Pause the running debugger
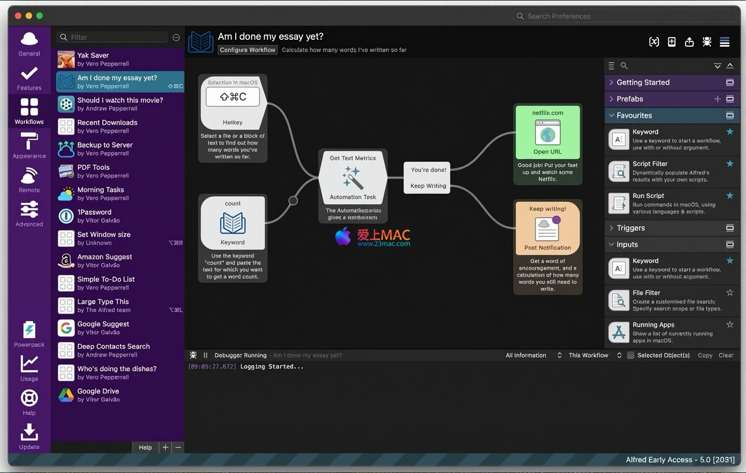Viewport: 746px width, 473px height. click(x=205, y=355)
